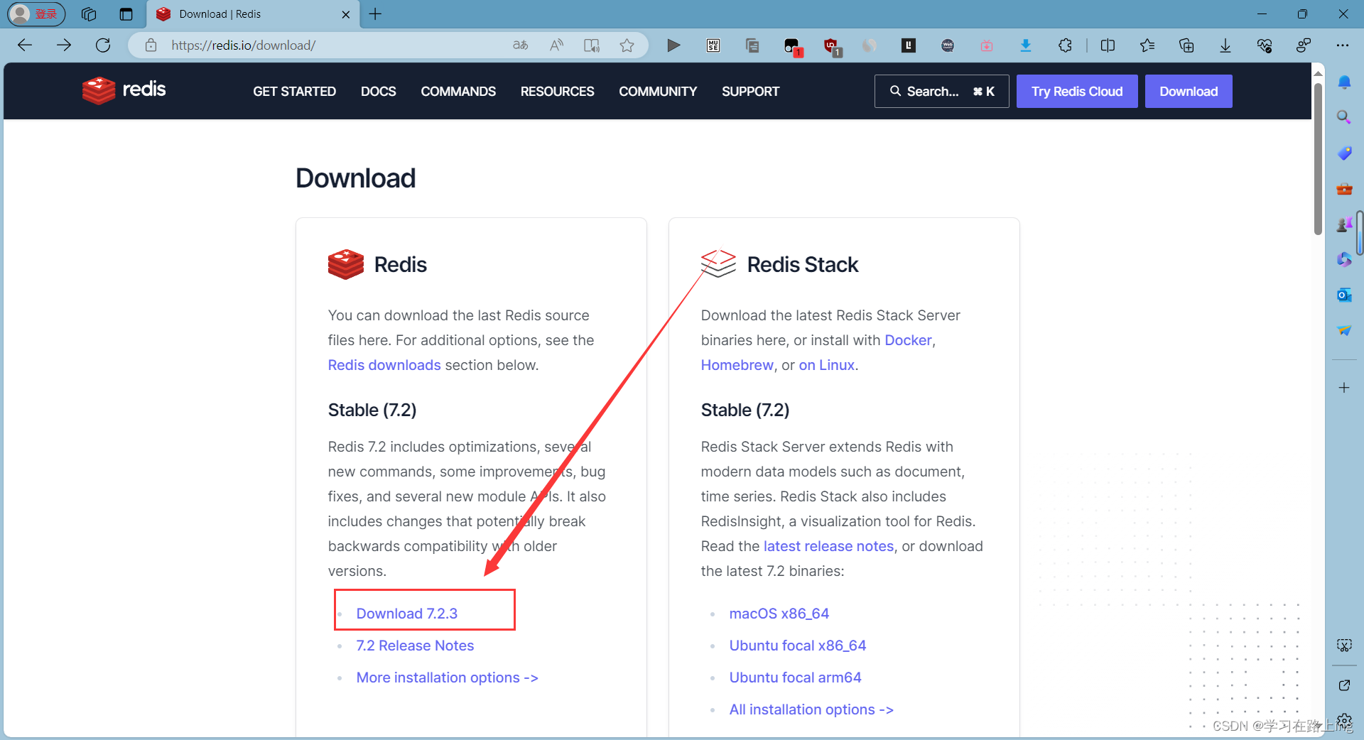1364x740 pixels.
Task: Click Download 7.2.3 link
Action: (x=406, y=614)
